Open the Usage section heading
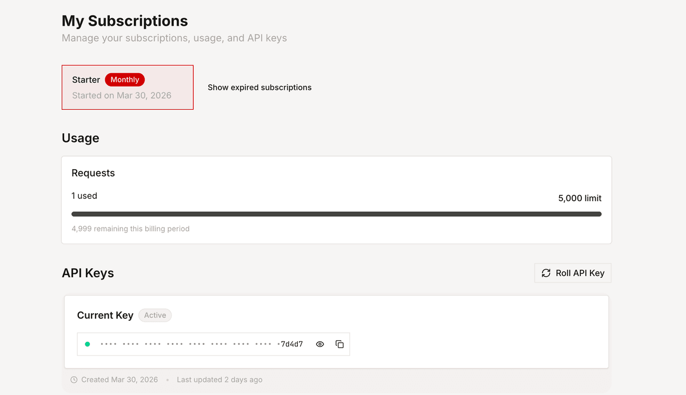 click(81, 138)
